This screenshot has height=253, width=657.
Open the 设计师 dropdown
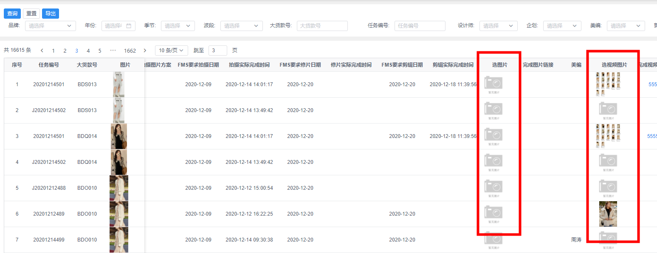click(498, 26)
